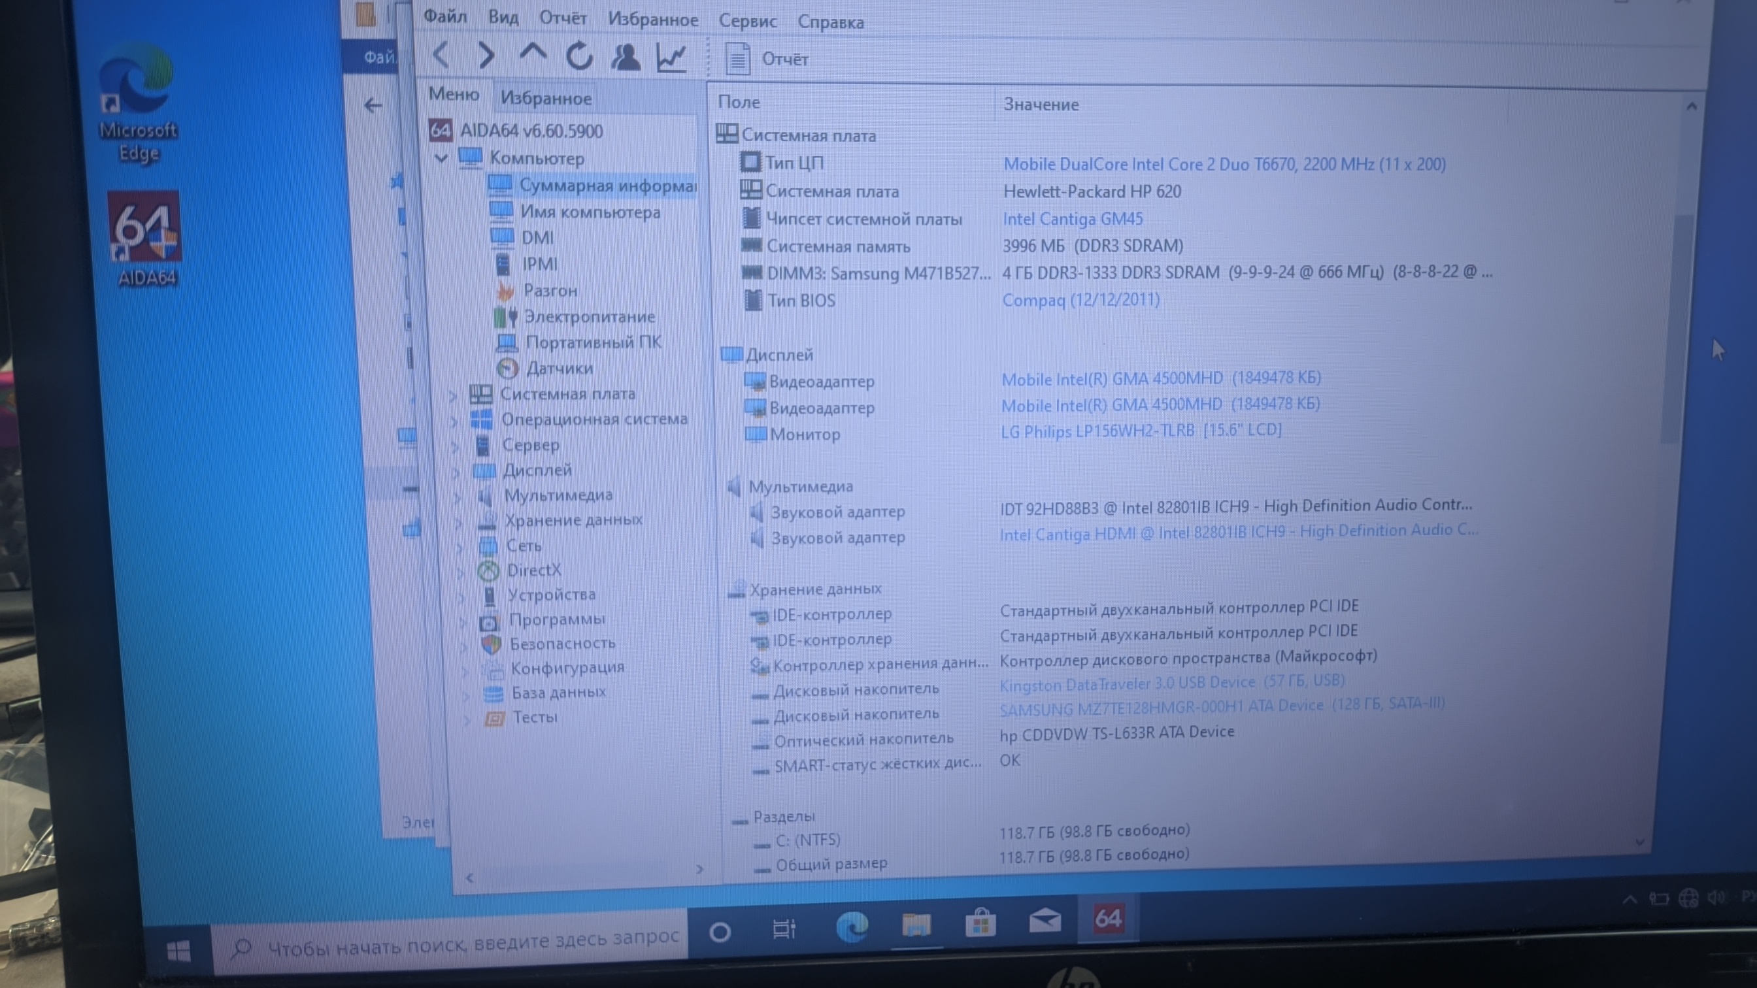Click the Безопасность shield icon
Screen dimensions: 1757x988
tap(491, 644)
